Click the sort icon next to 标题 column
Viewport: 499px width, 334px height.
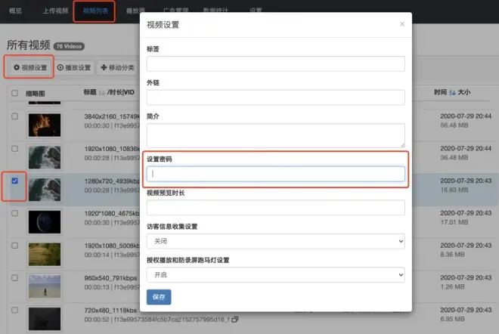102,93
